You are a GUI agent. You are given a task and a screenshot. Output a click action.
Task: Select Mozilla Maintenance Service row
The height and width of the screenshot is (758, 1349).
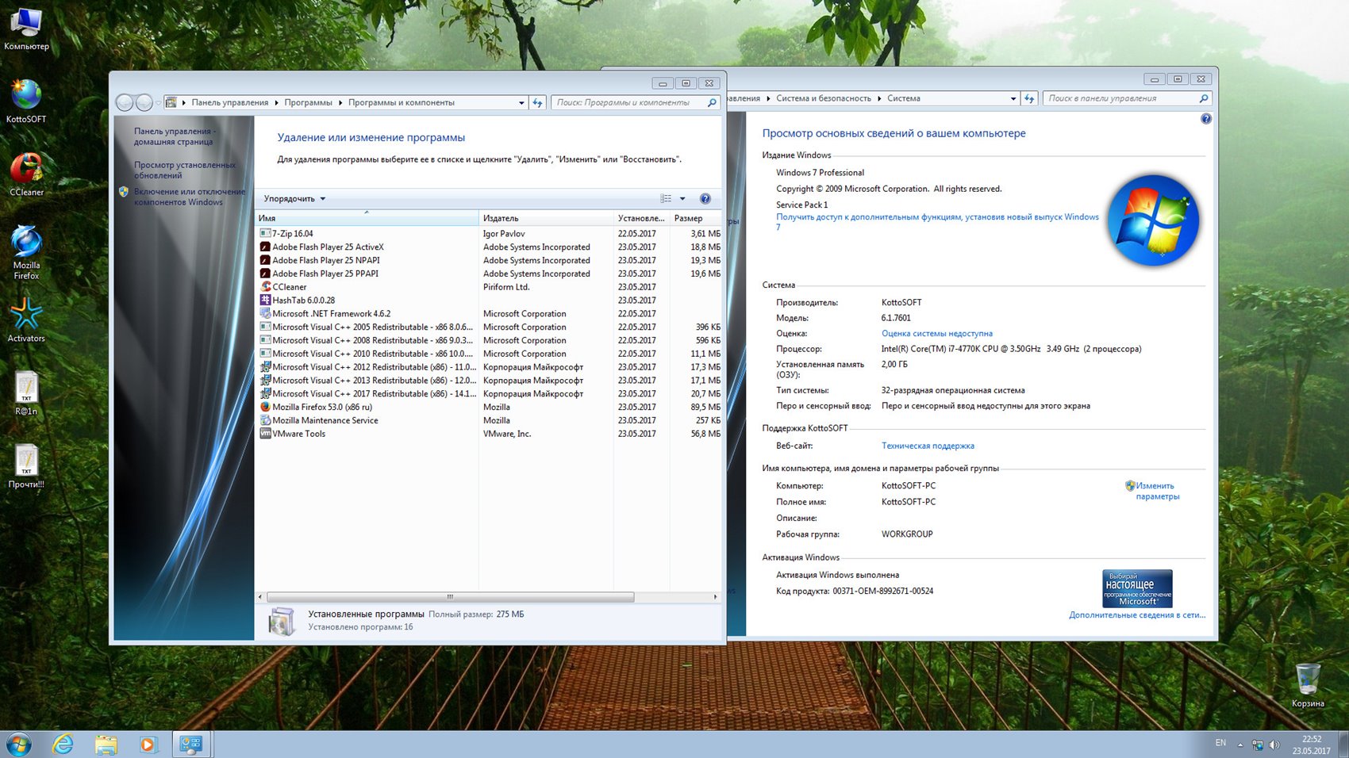coord(489,420)
